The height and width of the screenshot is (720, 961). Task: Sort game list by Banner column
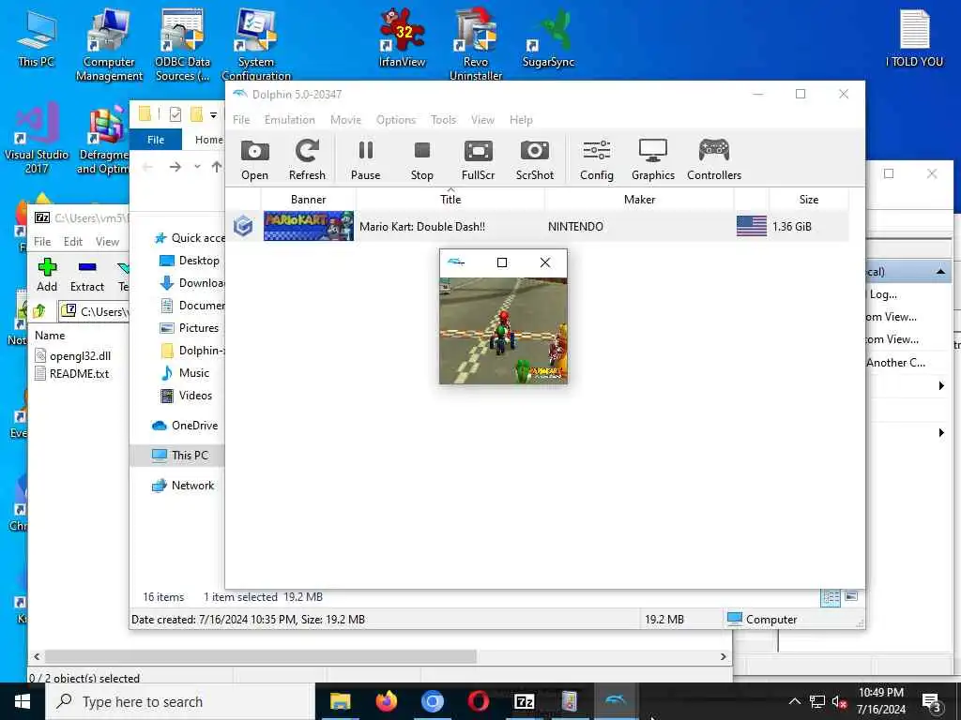308,200
